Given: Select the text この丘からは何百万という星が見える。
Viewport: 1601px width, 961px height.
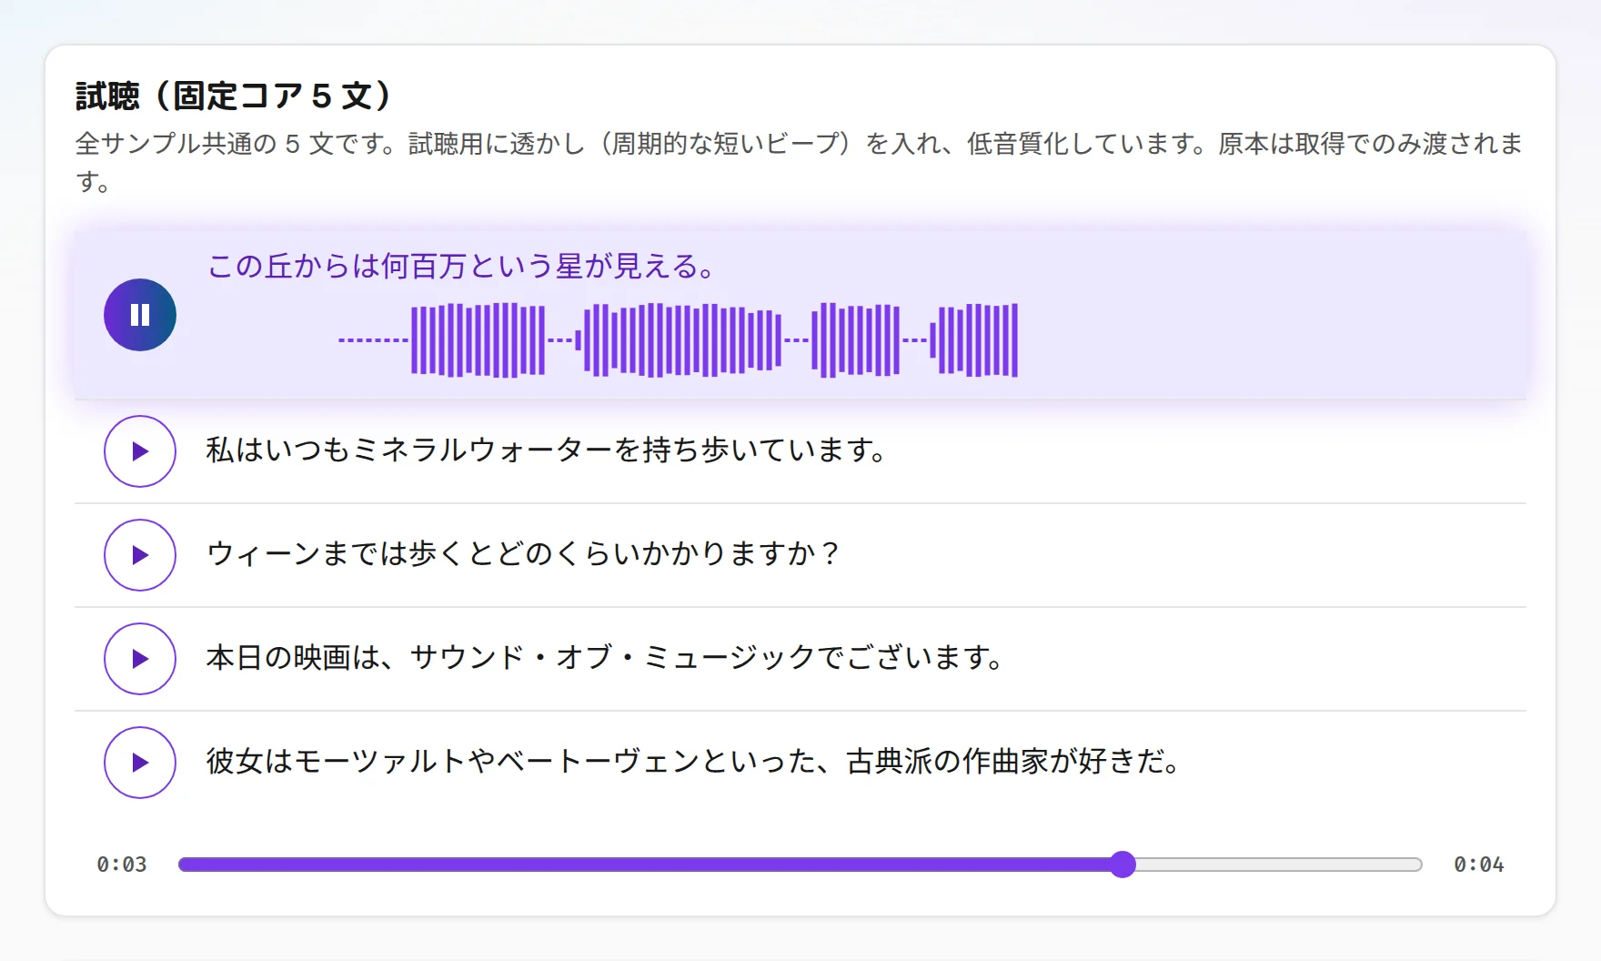Looking at the screenshot, I should pyautogui.click(x=464, y=267).
